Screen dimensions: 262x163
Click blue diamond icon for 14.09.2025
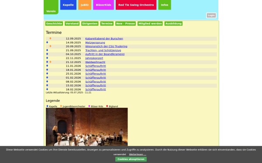tap(47, 43)
